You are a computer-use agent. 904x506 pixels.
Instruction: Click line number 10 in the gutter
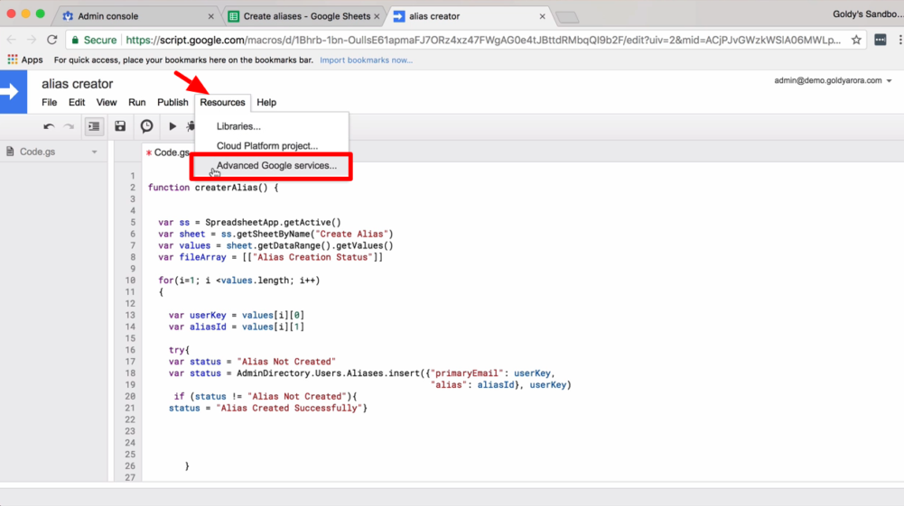click(130, 281)
